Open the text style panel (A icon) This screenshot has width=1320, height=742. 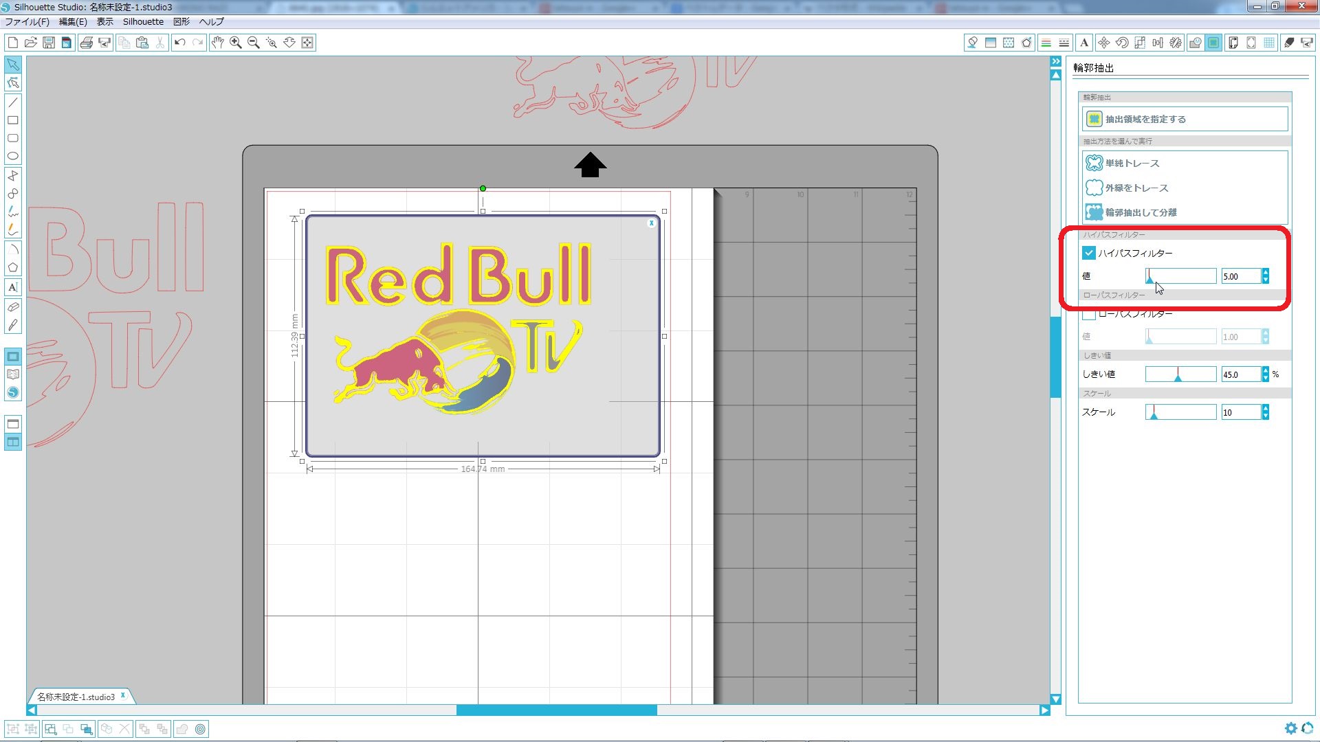tap(1084, 43)
